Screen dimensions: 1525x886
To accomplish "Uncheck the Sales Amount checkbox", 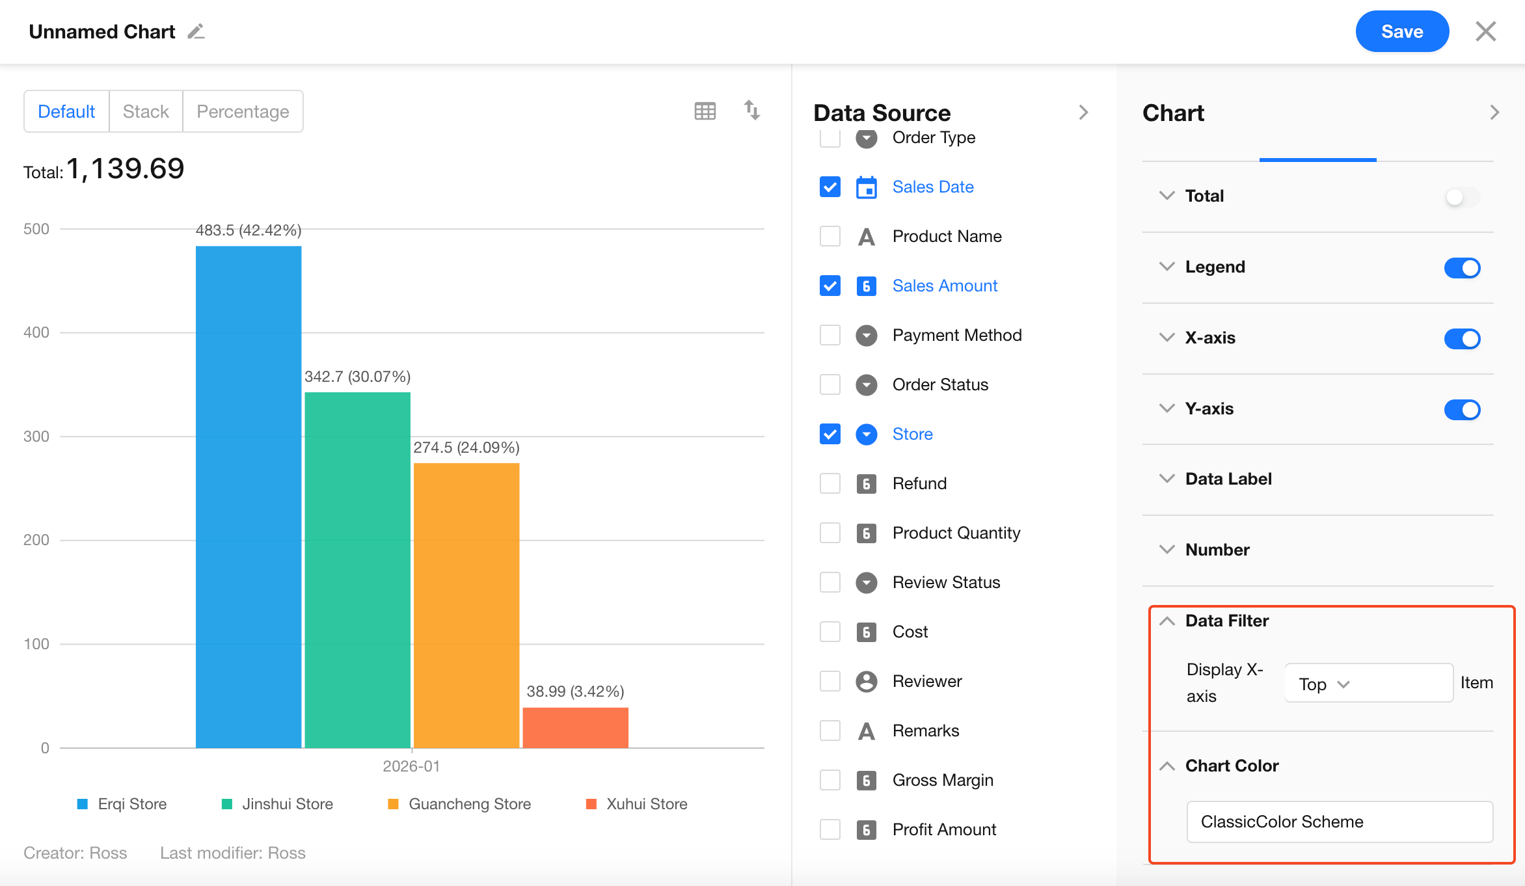I will (830, 286).
